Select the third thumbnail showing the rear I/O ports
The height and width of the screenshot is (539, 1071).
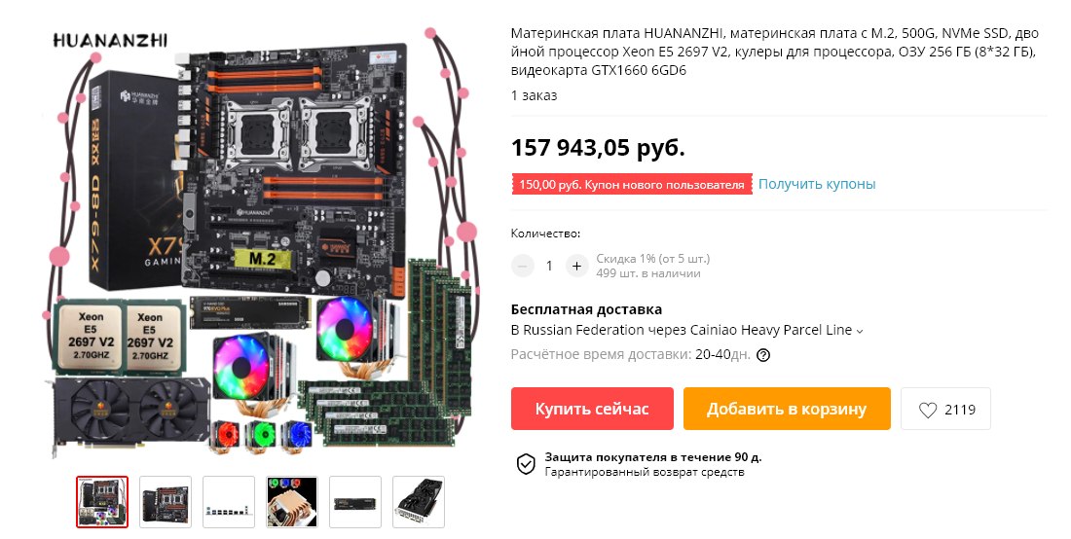click(229, 502)
